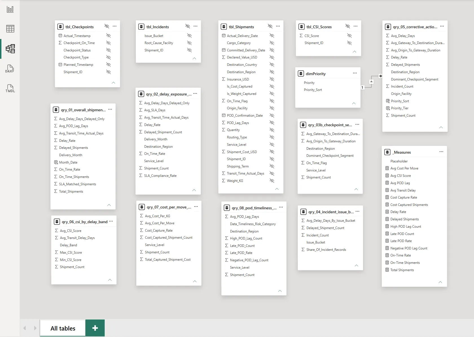Select Avg Cost Per Move measure
The image size is (474, 337).
404,168
